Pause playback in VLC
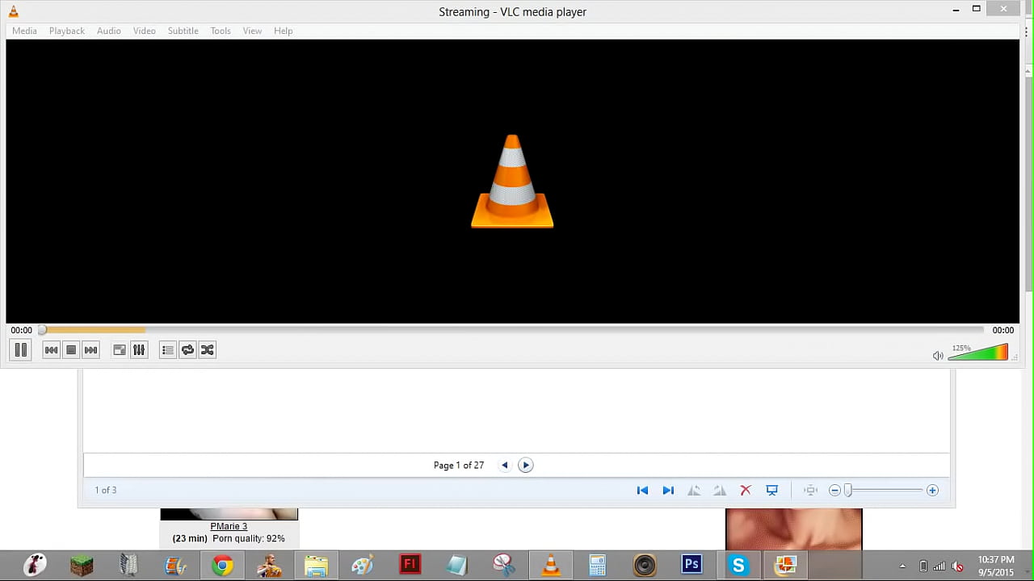 tap(20, 350)
